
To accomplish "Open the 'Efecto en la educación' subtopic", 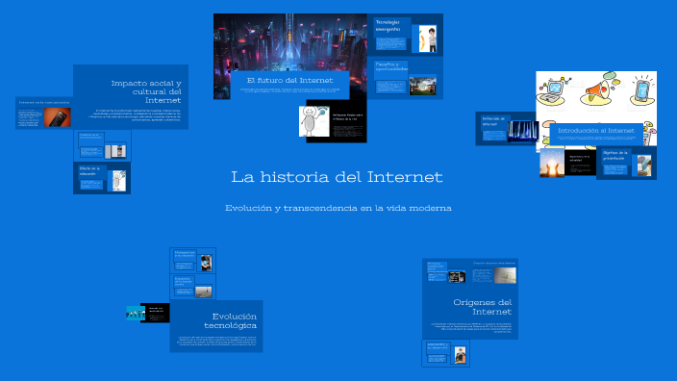I will pos(102,178).
